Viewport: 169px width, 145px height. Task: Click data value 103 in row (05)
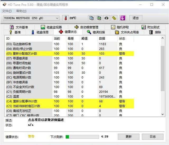tap(102, 54)
